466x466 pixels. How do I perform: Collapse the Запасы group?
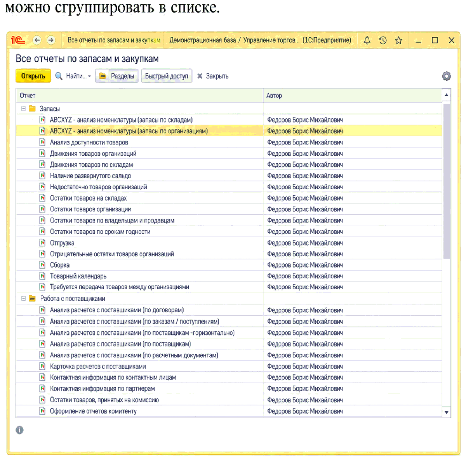coord(23,109)
